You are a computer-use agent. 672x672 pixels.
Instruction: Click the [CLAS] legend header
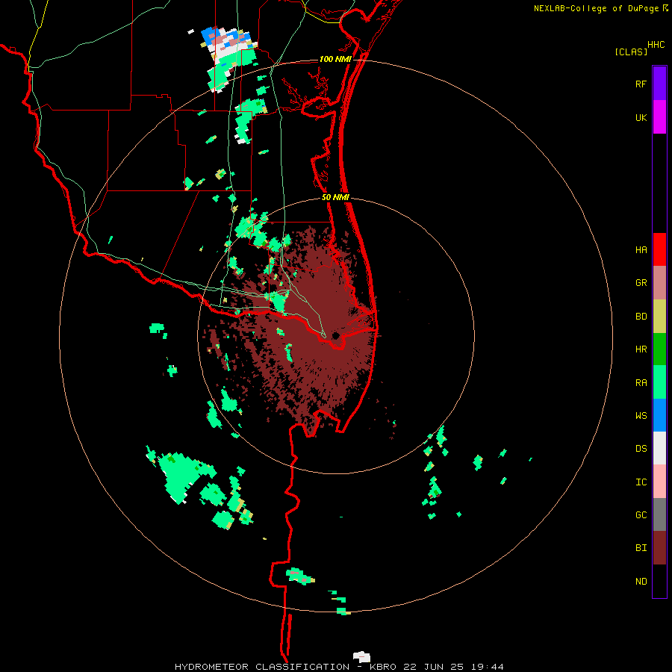pyautogui.click(x=631, y=52)
